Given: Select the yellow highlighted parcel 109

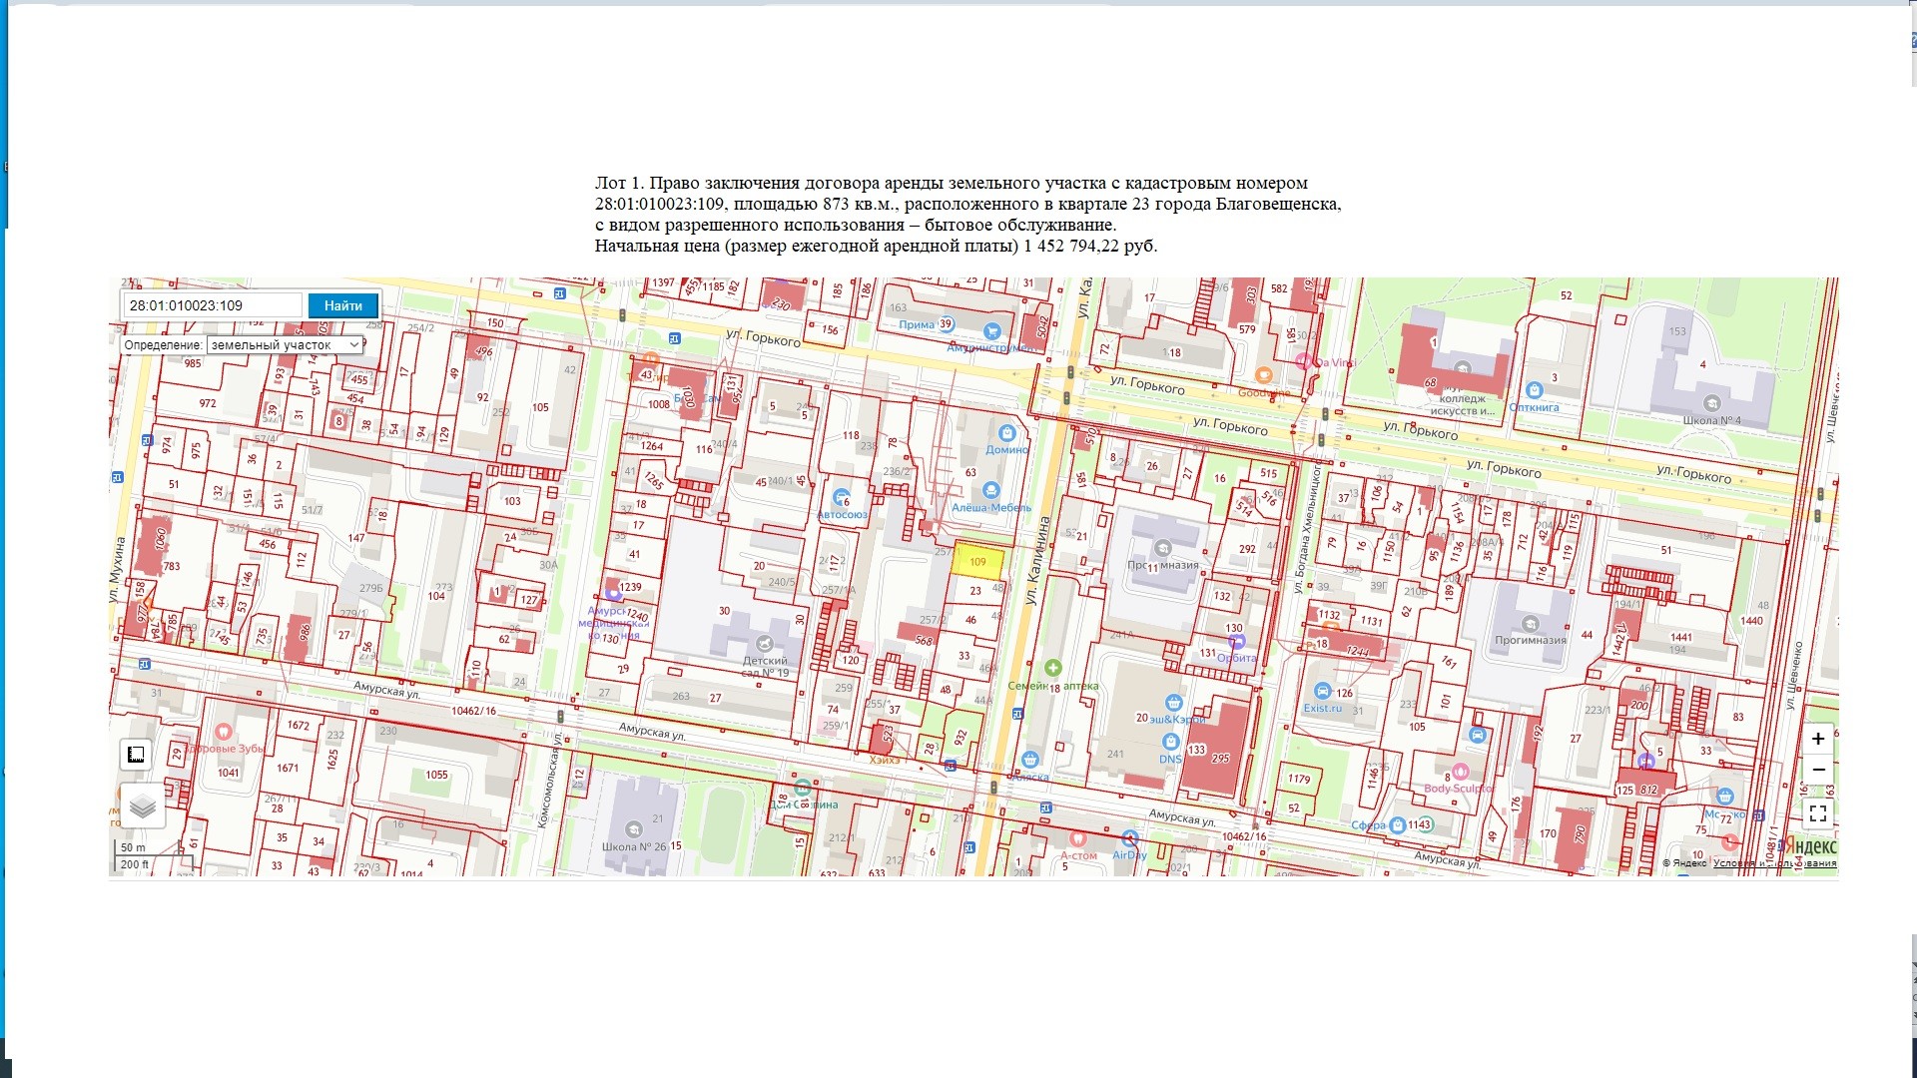Looking at the screenshot, I should [x=977, y=560].
